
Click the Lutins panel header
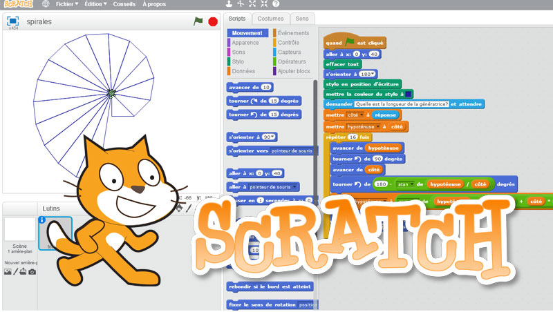[x=51, y=208]
